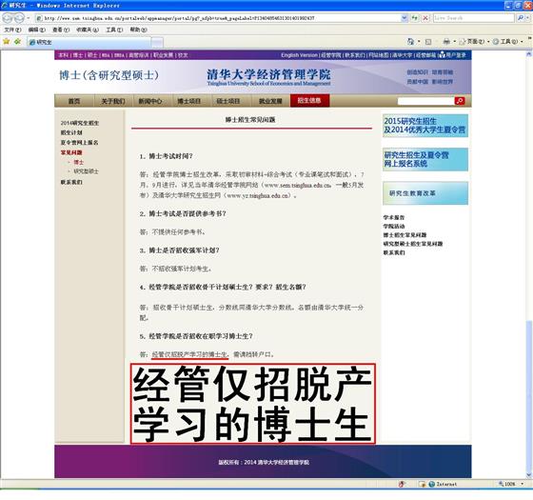Click the English Version link

(x=299, y=55)
